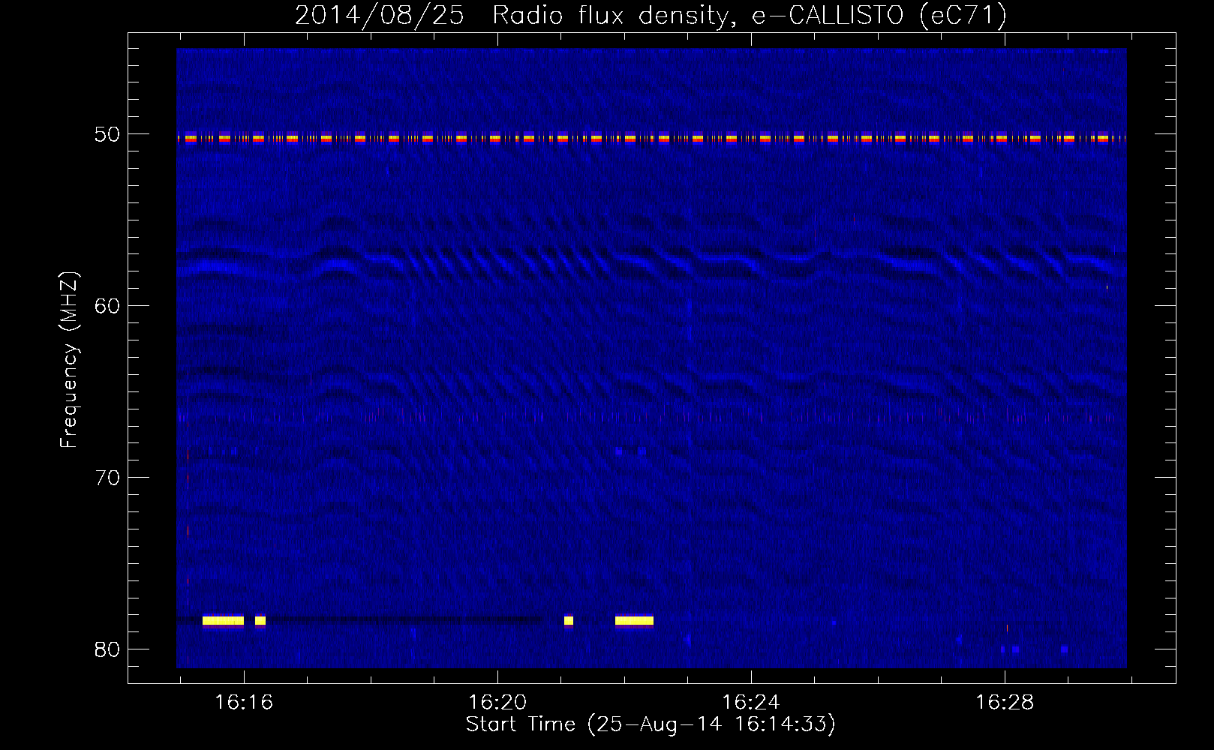This screenshot has height=750, width=1214.
Task: Click the '16:28' time tick label
Action: [1005, 703]
